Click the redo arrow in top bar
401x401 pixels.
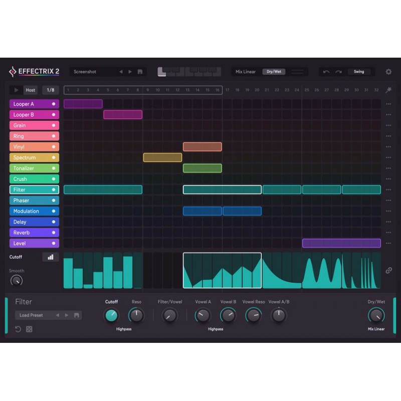(x=338, y=72)
